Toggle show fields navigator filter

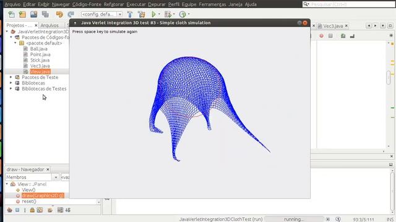17,210
